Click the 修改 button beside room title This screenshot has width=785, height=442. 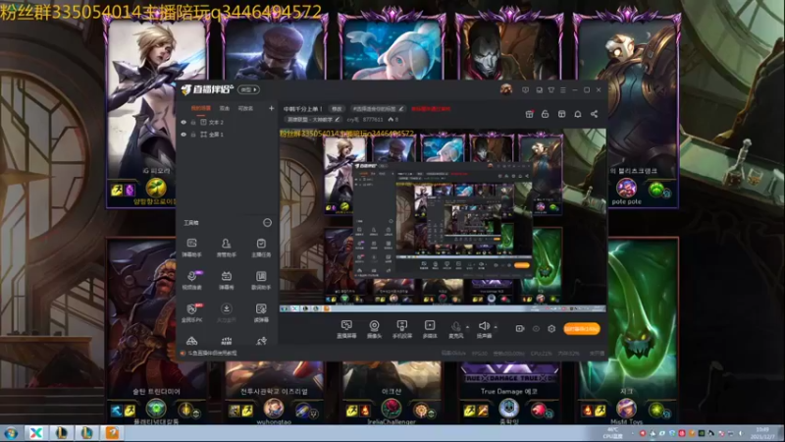coord(337,109)
